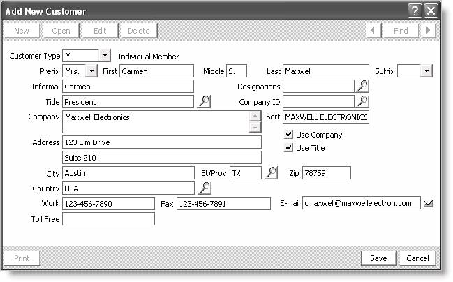Click the Company ID input field
The height and width of the screenshot is (282, 453).
[x=318, y=102]
